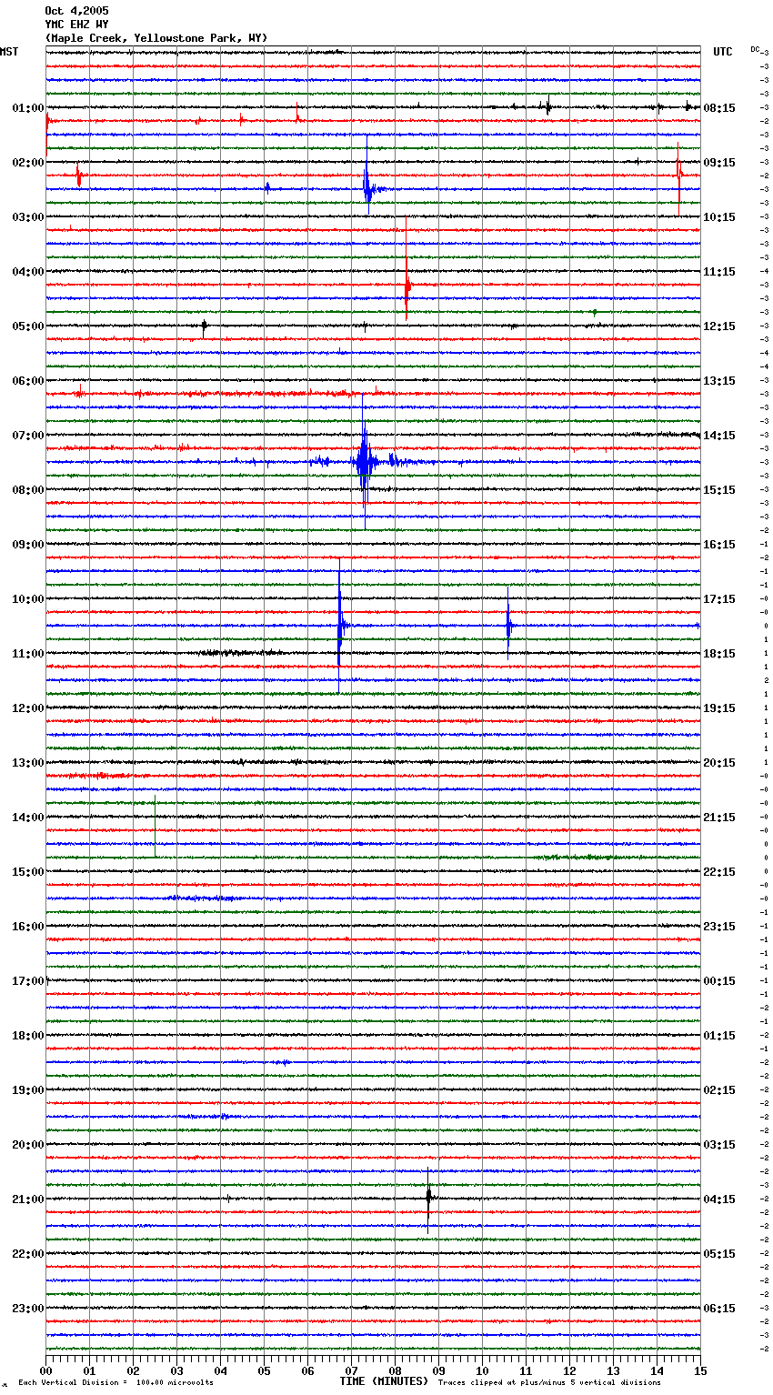Click the "UTC" timezone header
The image size is (773, 1395).
722,52
